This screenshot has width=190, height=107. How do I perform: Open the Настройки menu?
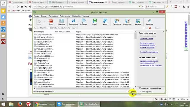click(76, 16)
